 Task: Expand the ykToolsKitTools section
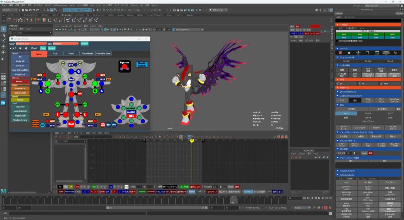348,92
